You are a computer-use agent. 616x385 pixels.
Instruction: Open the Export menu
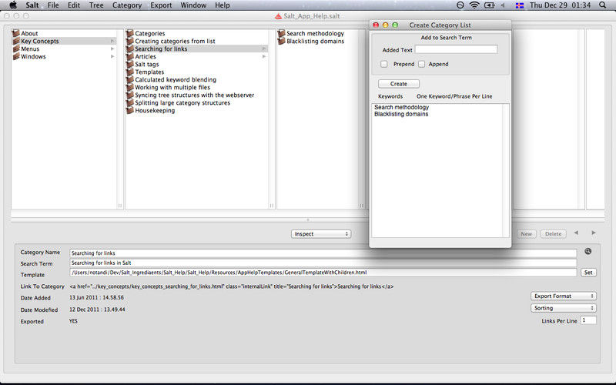click(161, 5)
